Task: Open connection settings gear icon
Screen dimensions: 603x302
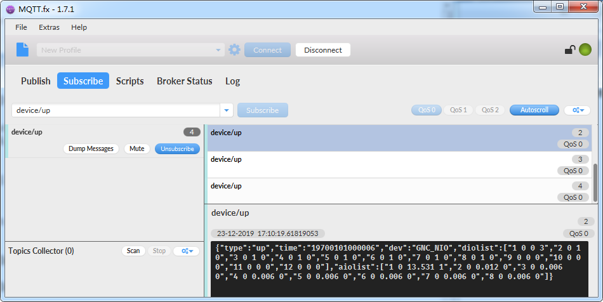Action: (234, 50)
